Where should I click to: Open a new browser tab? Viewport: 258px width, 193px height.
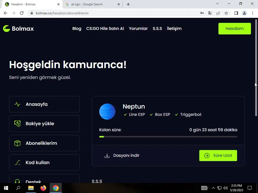click(x=128, y=4)
